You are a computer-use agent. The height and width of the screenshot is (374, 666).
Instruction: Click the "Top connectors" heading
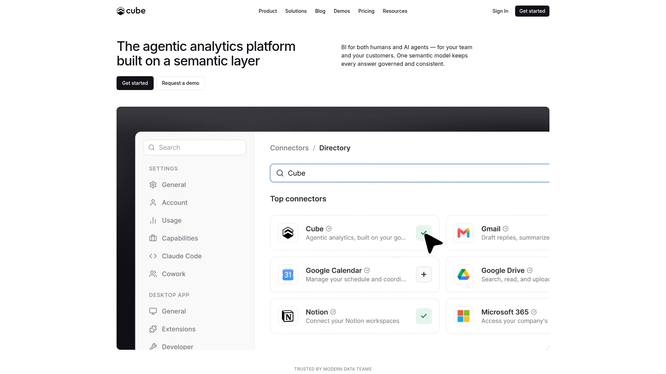pyautogui.click(x=298, y=199)
